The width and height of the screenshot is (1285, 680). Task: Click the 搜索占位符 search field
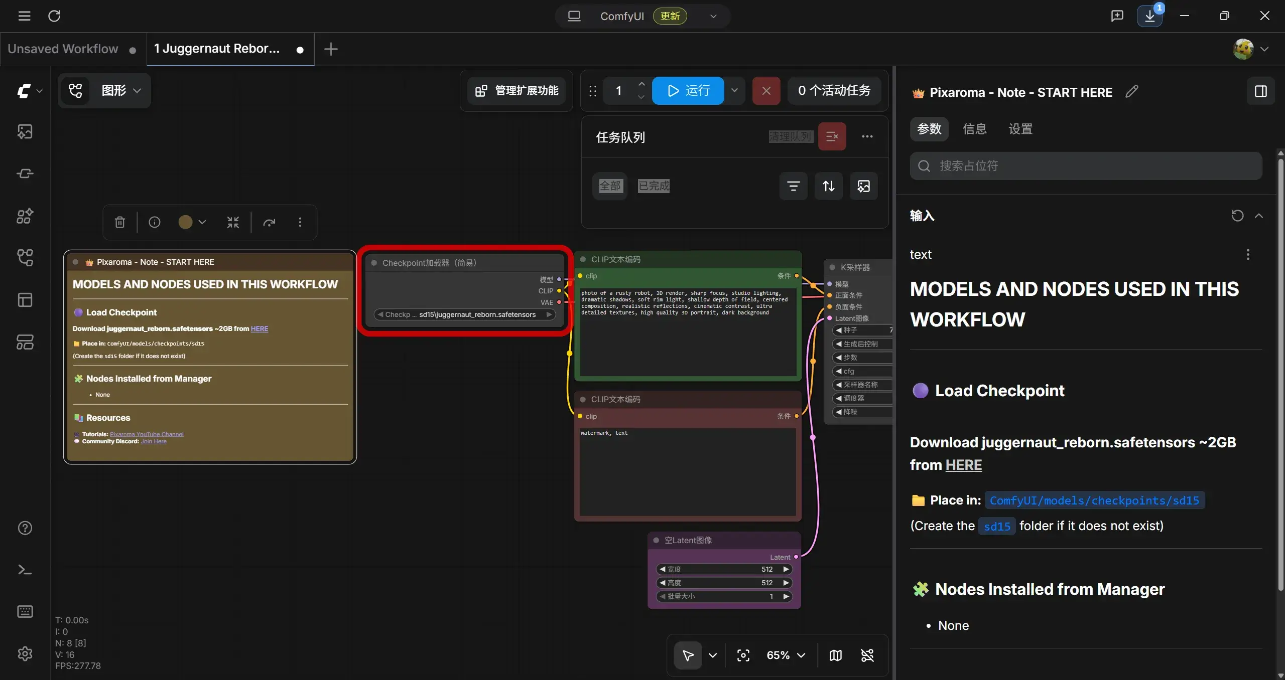[x=1086, y=166]
